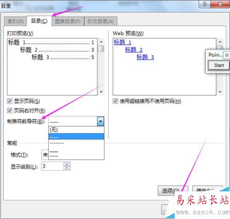The height and width of the screenshot is (219, 230).
Task: Click the Start button in Poin... window
Action: coord(219,65)
